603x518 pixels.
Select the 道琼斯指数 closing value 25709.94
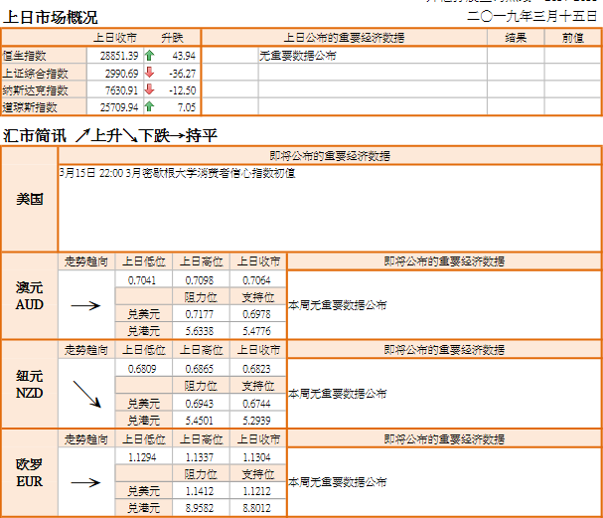coord(119,107)
